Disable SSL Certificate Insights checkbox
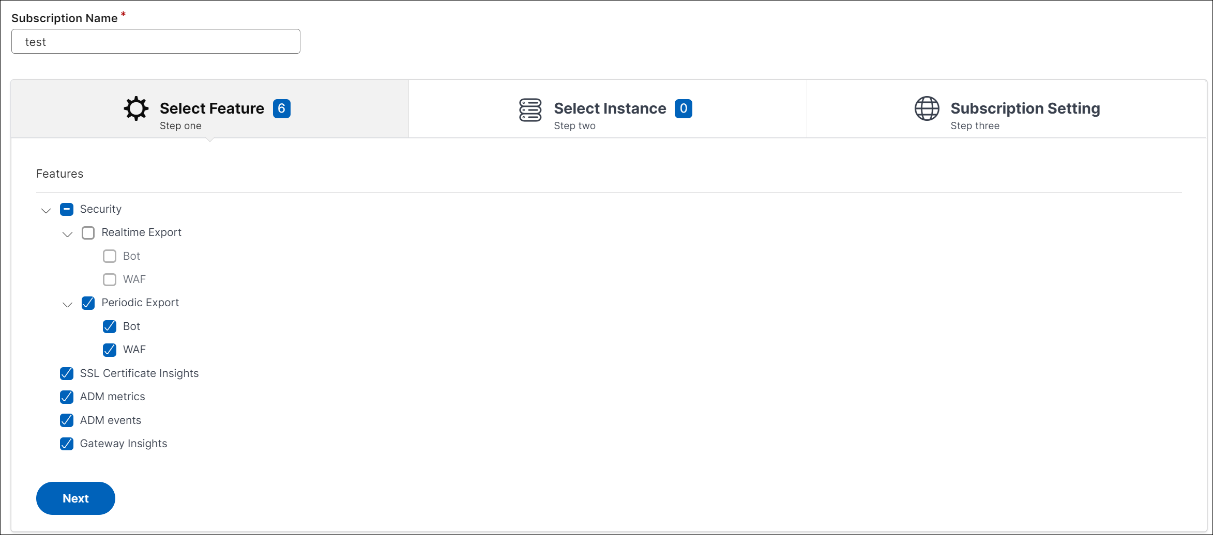This screenshot has height=535, width=1213. (67, 373)
